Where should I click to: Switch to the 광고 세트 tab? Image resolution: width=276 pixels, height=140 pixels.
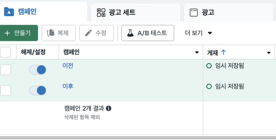point(136,12)
